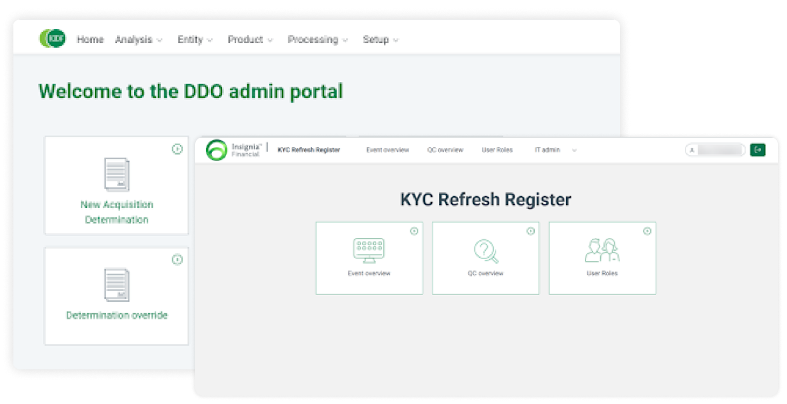This screenshot has height=404, width=787.
Task: Open User Roles in top navigation
Action: [x=497, y=150]
